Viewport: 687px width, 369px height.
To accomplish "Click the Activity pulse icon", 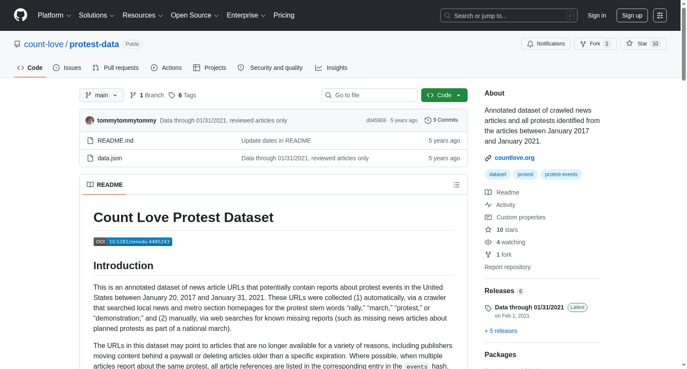I will pos(488,205).
